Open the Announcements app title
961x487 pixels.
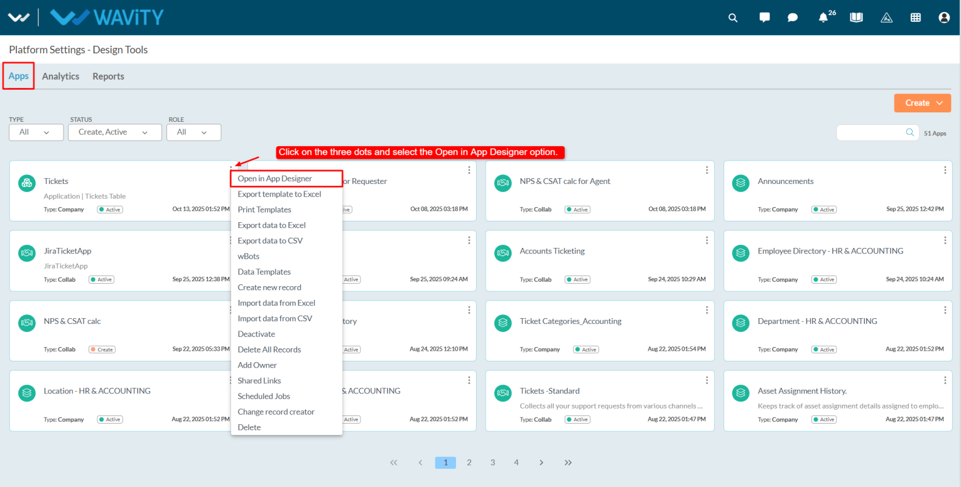(786, 181)
